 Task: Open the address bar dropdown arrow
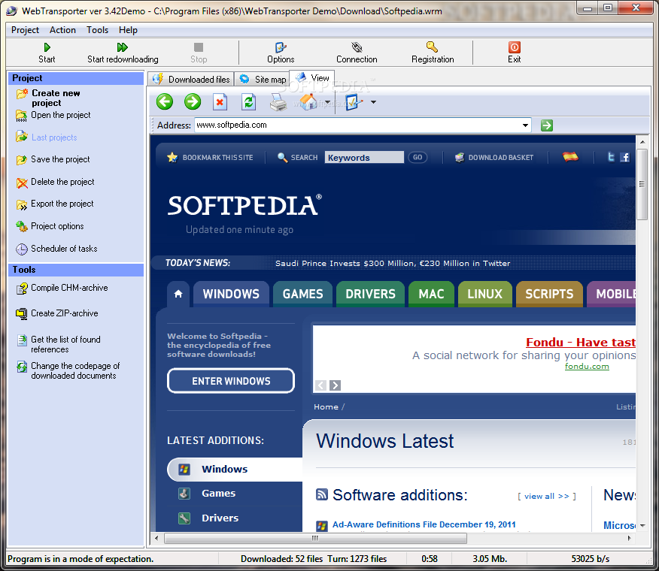525,125
